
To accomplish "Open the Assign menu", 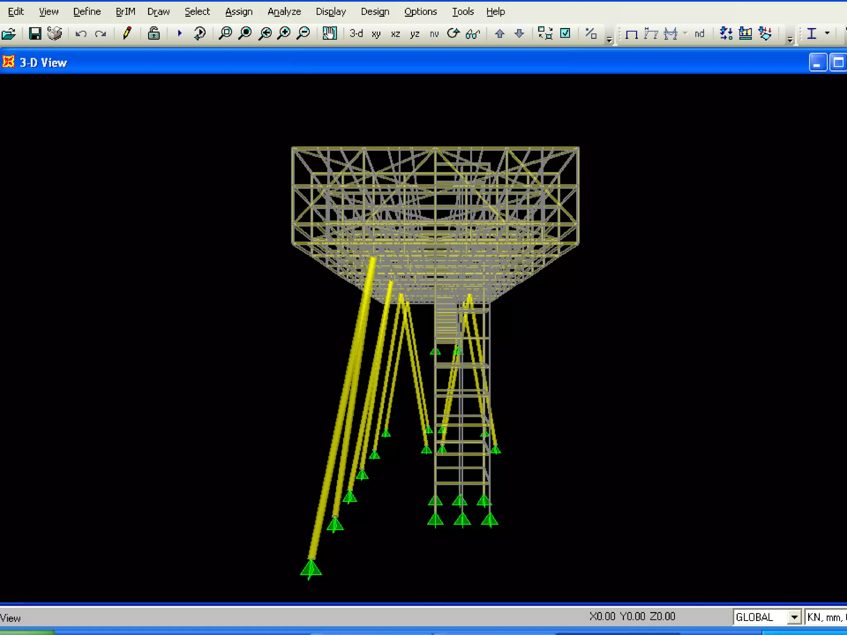I will click(239, 12).
